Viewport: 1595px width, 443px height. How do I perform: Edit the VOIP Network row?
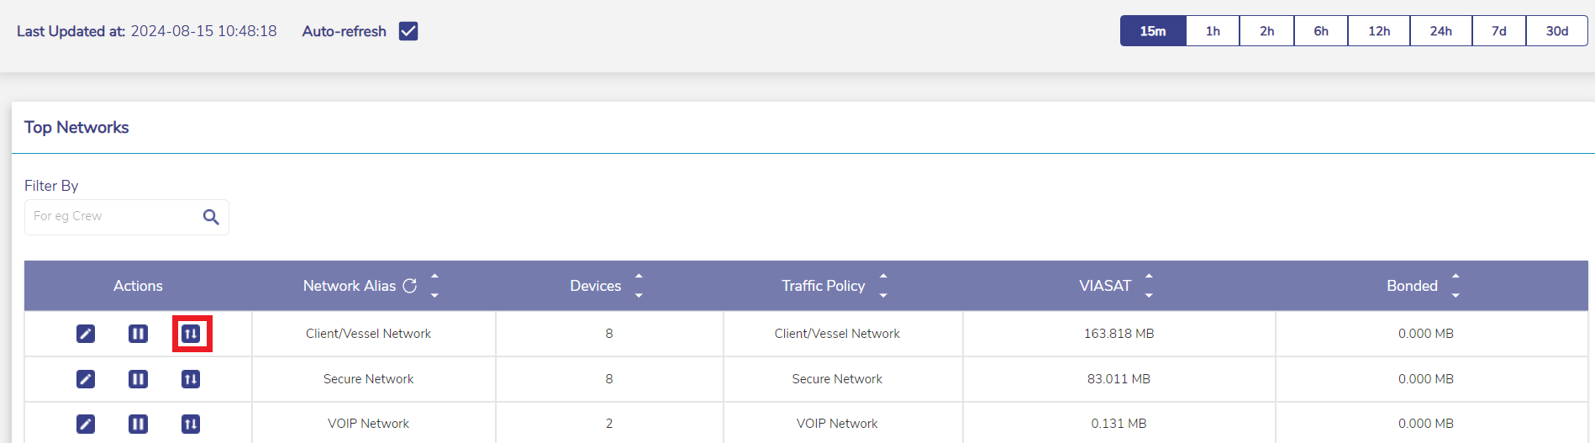86,424
